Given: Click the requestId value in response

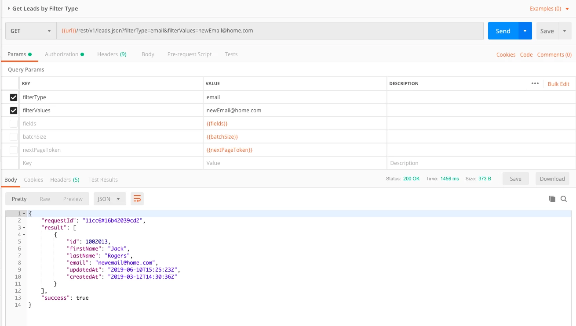Looking at the screenshot, I should coord(113,221).
